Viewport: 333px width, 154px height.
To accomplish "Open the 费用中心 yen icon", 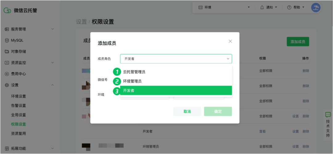I will 7,74.
